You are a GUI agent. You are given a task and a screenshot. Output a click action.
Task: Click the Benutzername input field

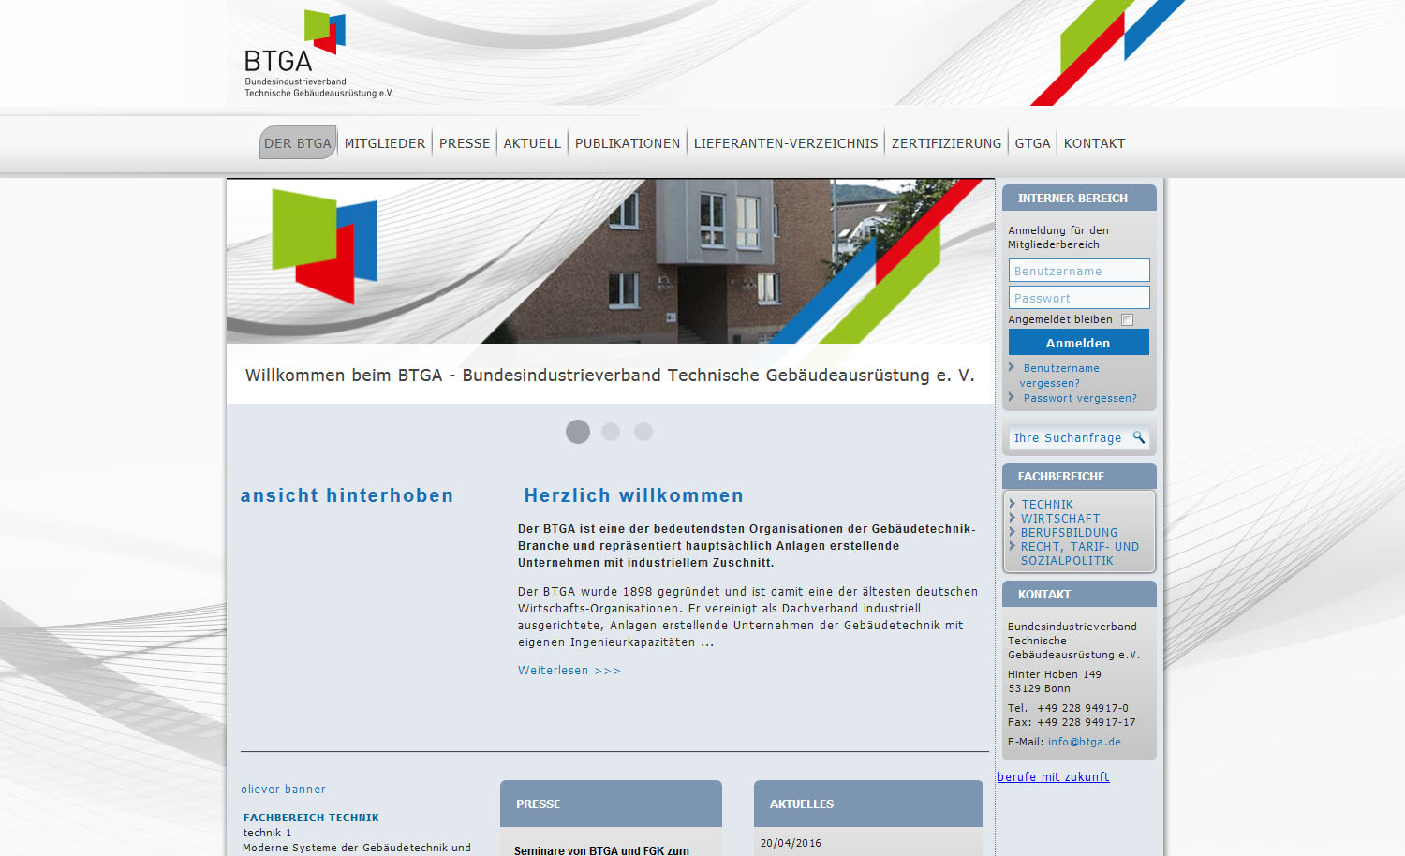[x=1078, y=271]
